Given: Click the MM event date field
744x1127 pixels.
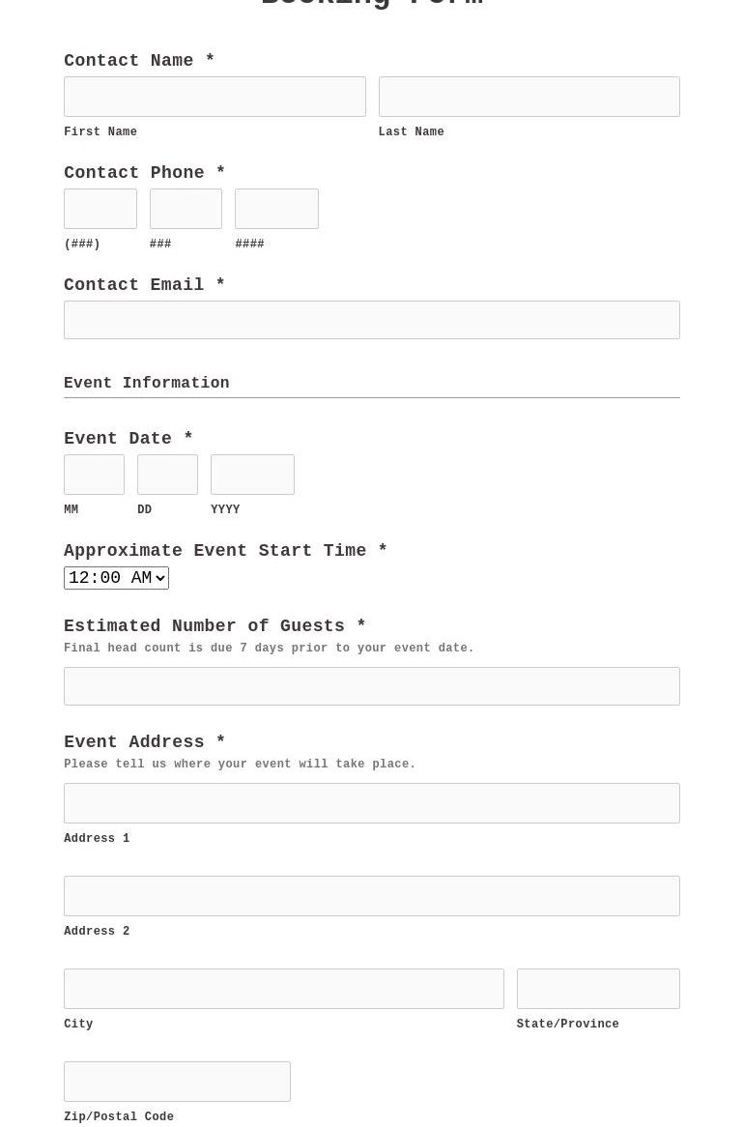Looking at the screenshot, I should click(x=94, y=475).
